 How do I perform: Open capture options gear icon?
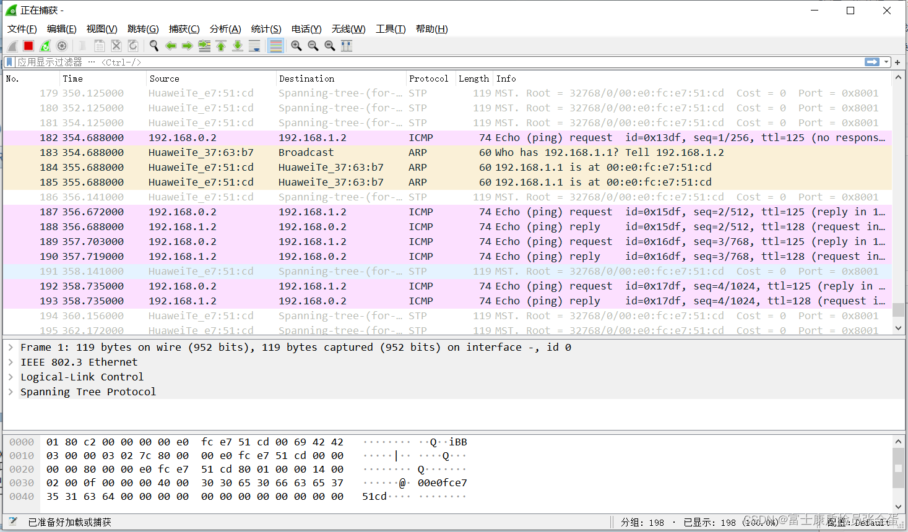point(62,46)
